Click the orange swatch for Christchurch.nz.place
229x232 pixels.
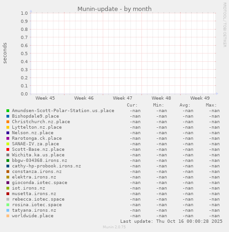(8, 122)
